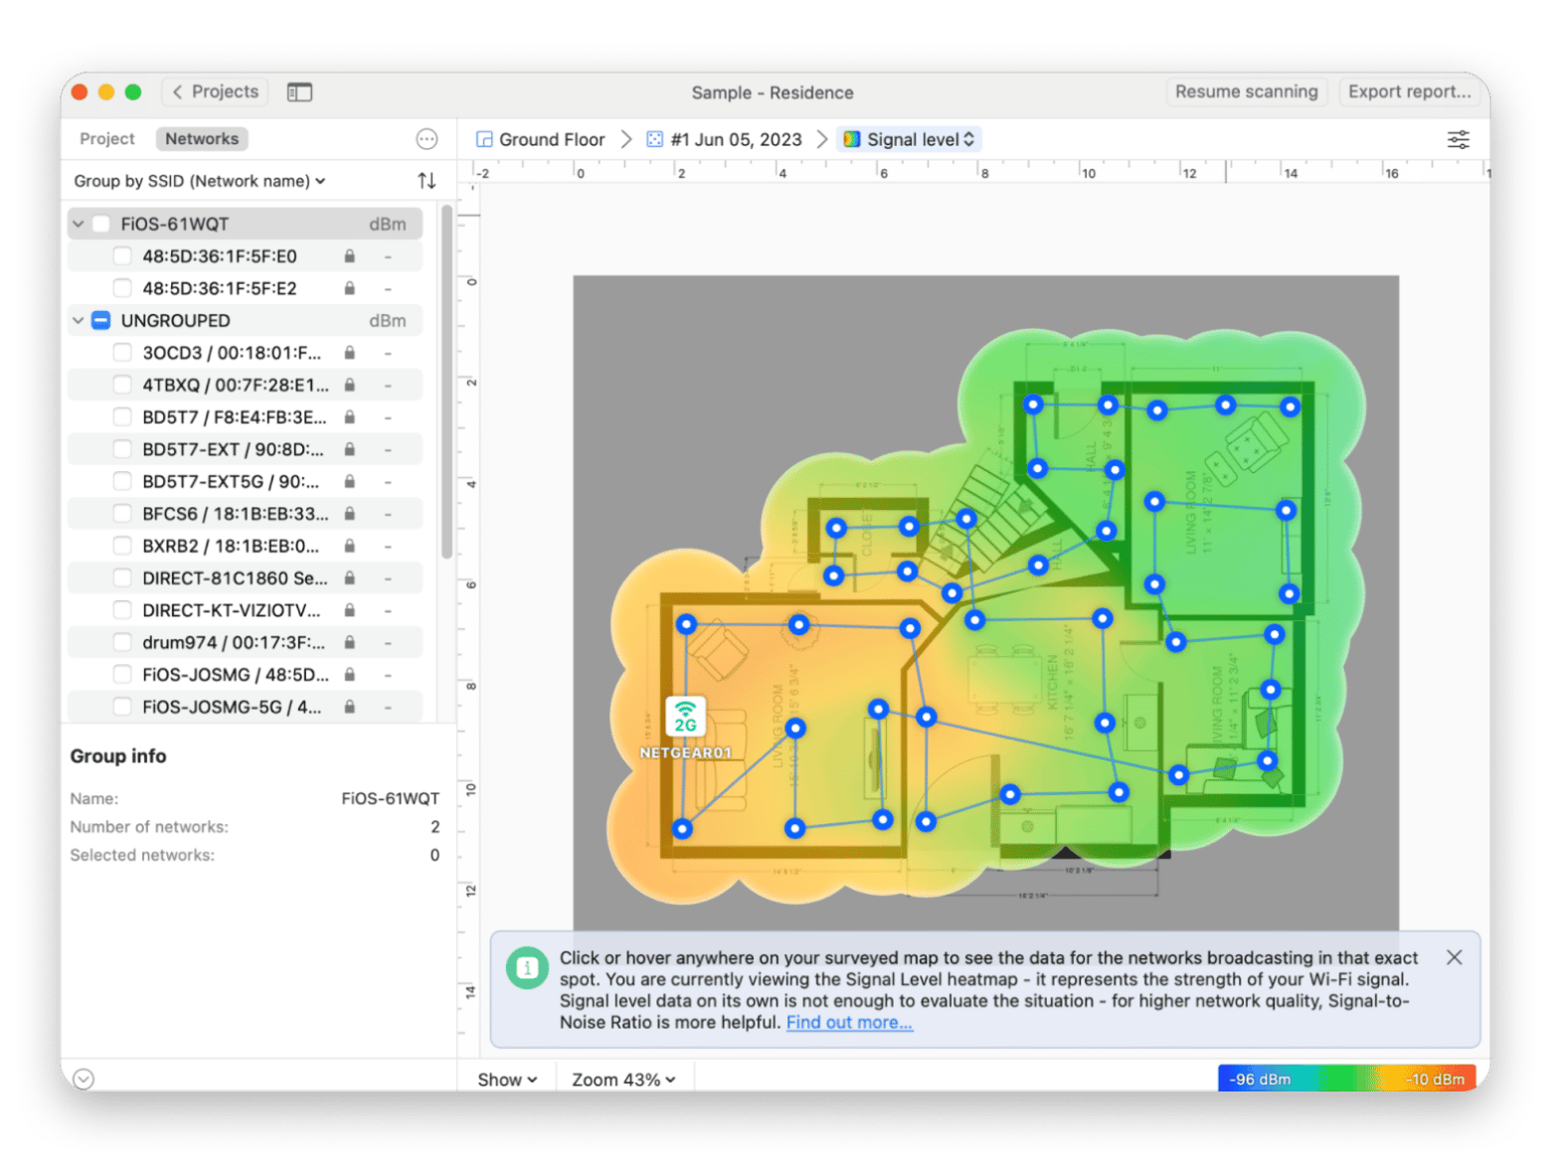
Task: Click the sort order arrows icon
Action: [427, 181]
